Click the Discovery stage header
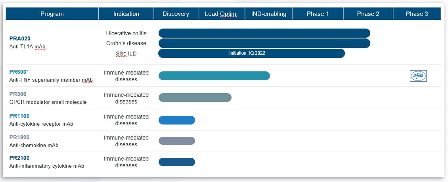 tap(176, 14)
